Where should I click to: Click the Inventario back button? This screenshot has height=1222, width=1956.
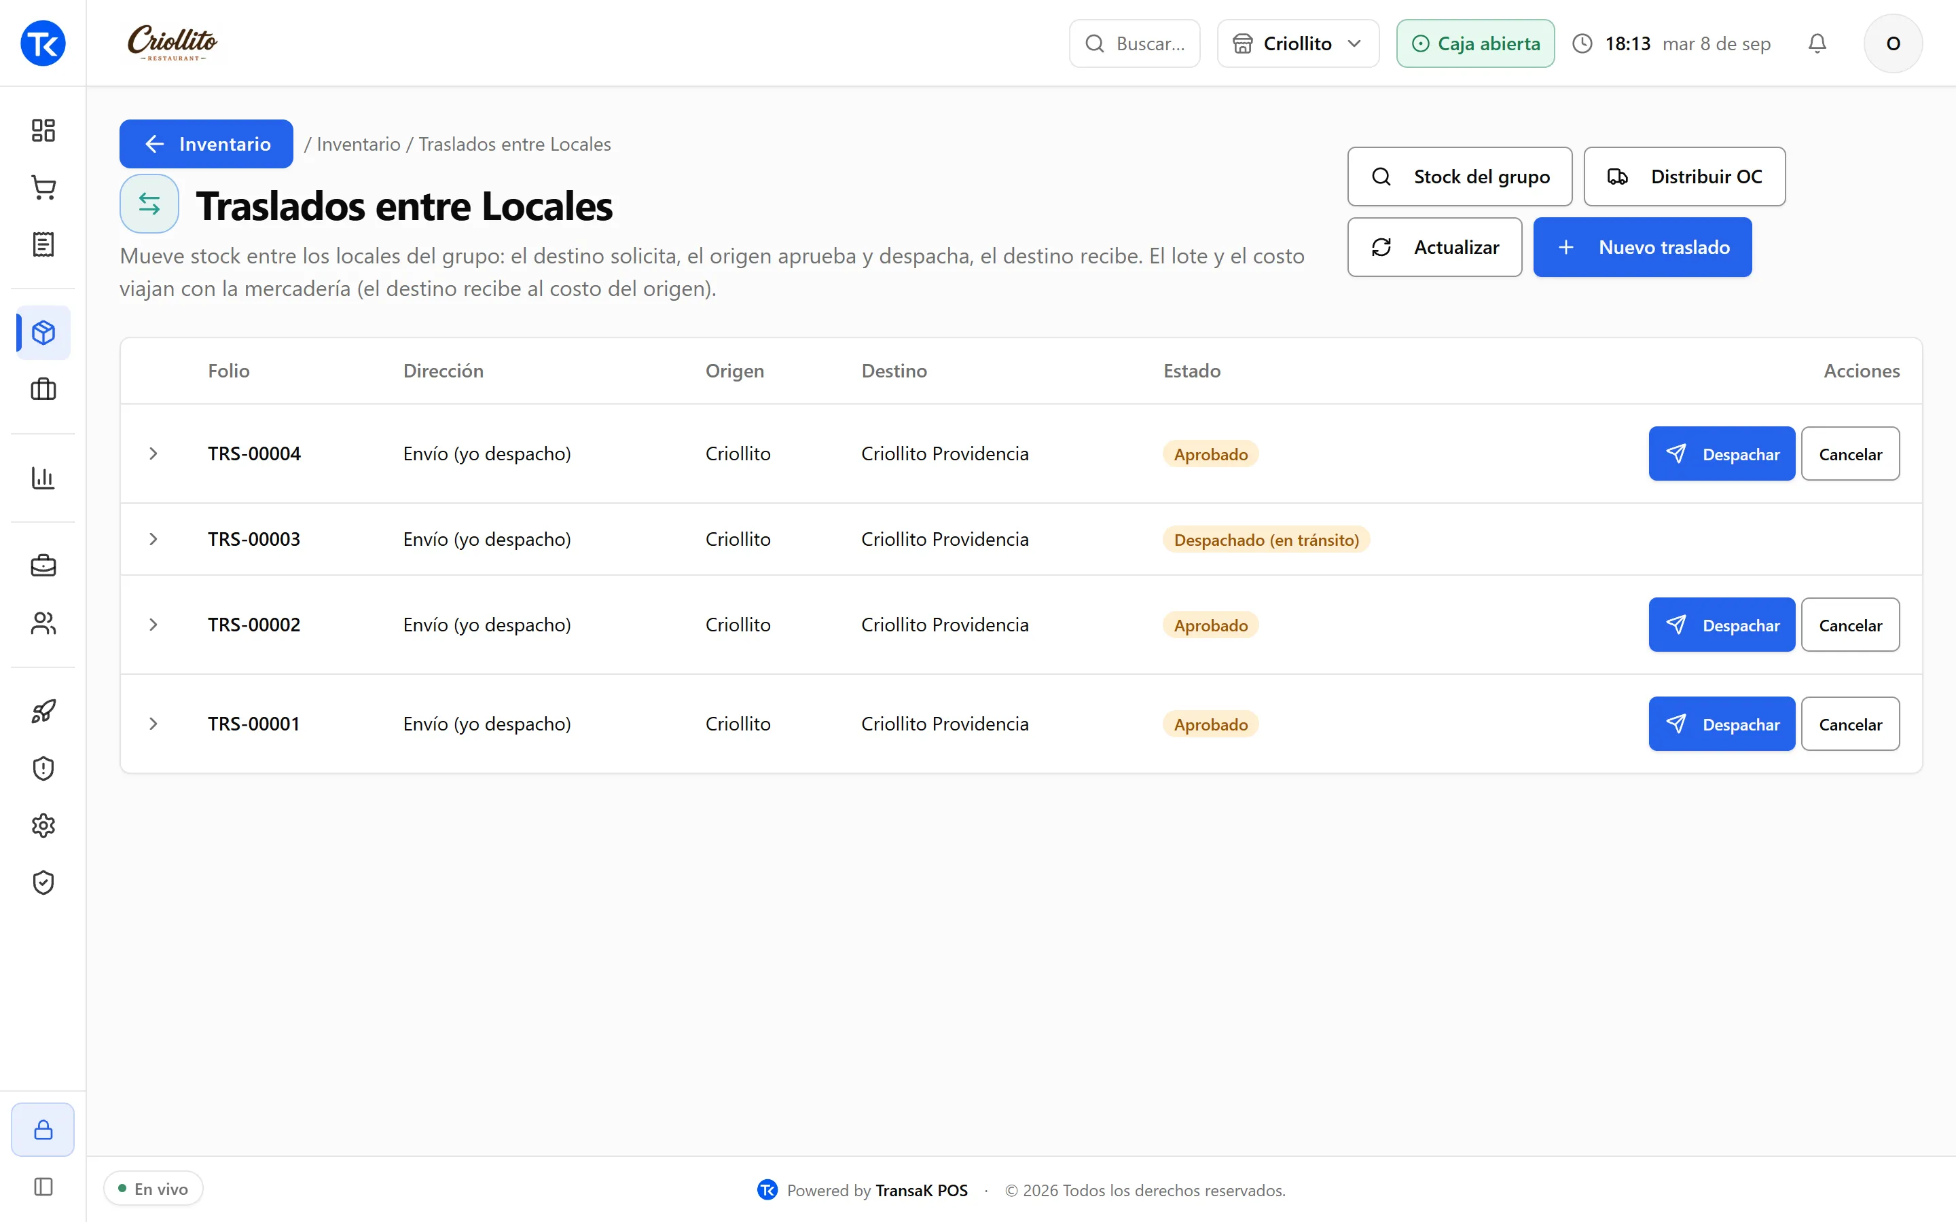point(206,144)
